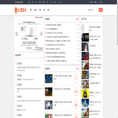Open The Conquest update entry
Screen dimensions: 118x118
coord(25,80)
